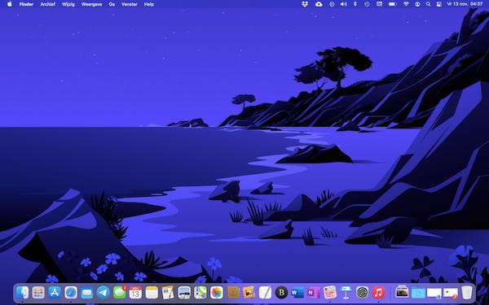Show battery status in menu bar
The width and height of the screenshot is (489, 305).
[x=392, y=4]
